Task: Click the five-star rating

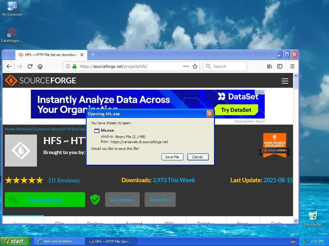Action: click(x=24, y=180)
